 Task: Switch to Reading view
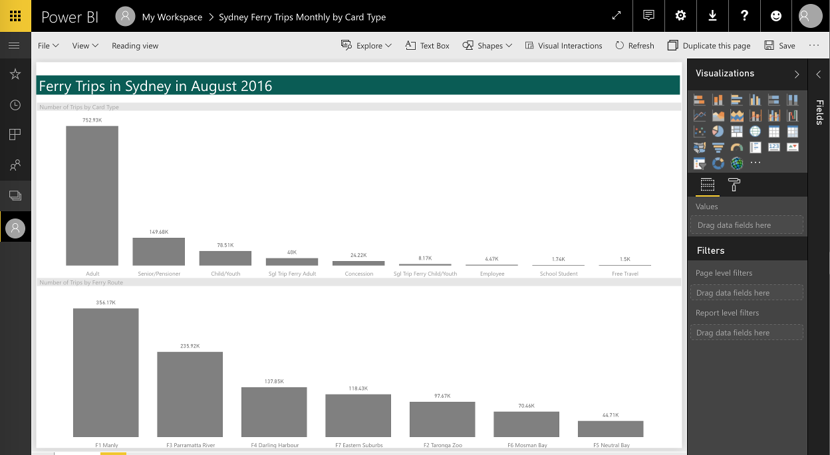pyautogui.click(x=135, y=46)
